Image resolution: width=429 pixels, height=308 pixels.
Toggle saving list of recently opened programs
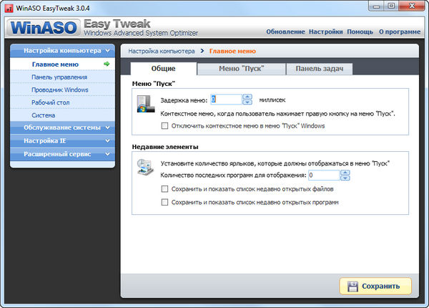click(165, 203)
